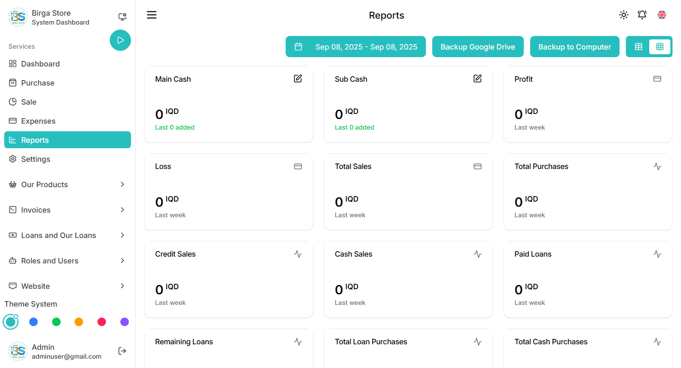Click the round play button in sidebar
Image resolution: width=681 pixels, height=368 pixels.
point(120,40)
